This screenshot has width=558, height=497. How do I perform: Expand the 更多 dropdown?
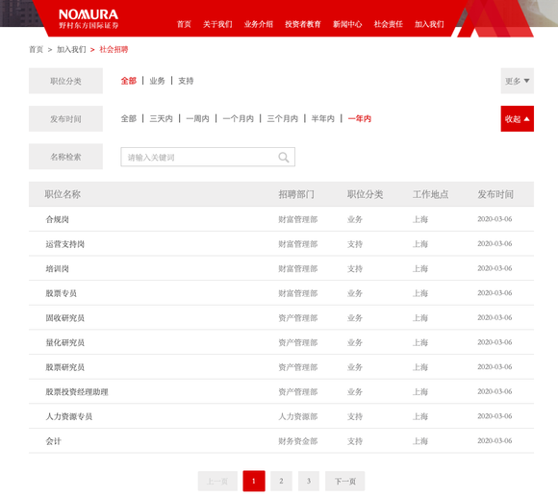(x=517, y=81)
